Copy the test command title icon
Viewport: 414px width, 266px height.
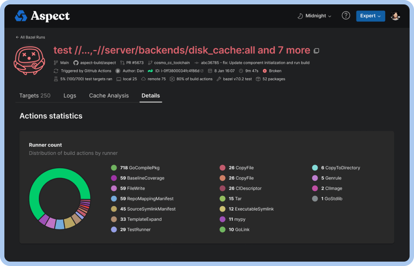coord(316,51)
